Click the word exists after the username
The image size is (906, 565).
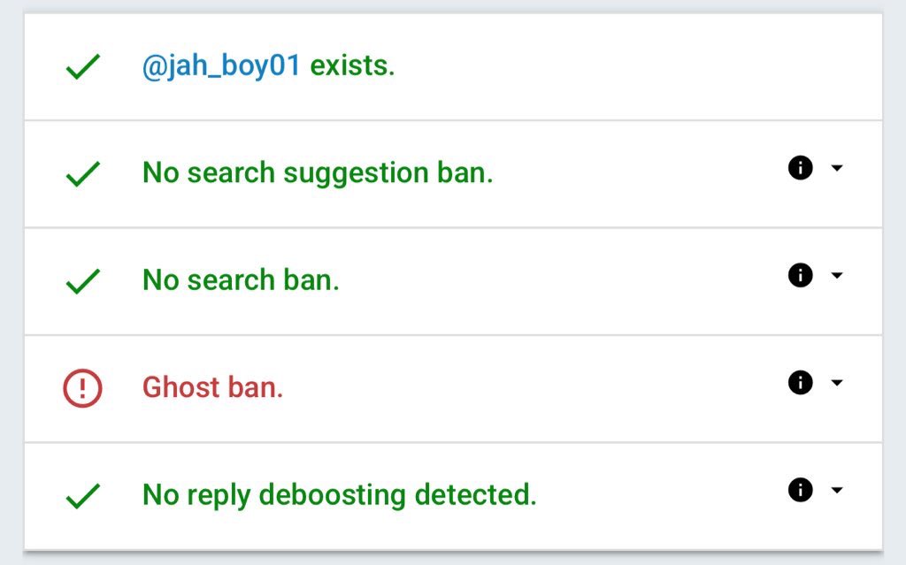(352, 65)
